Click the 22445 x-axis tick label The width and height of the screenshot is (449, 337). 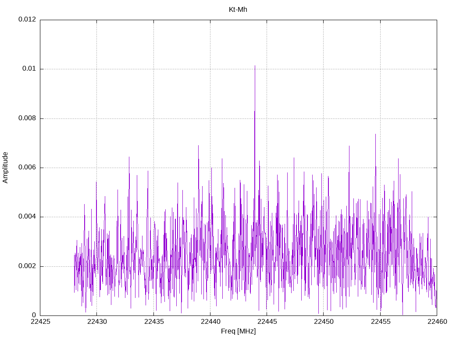click(267, 322)
